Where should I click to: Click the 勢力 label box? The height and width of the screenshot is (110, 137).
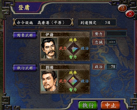coord(99,34)
